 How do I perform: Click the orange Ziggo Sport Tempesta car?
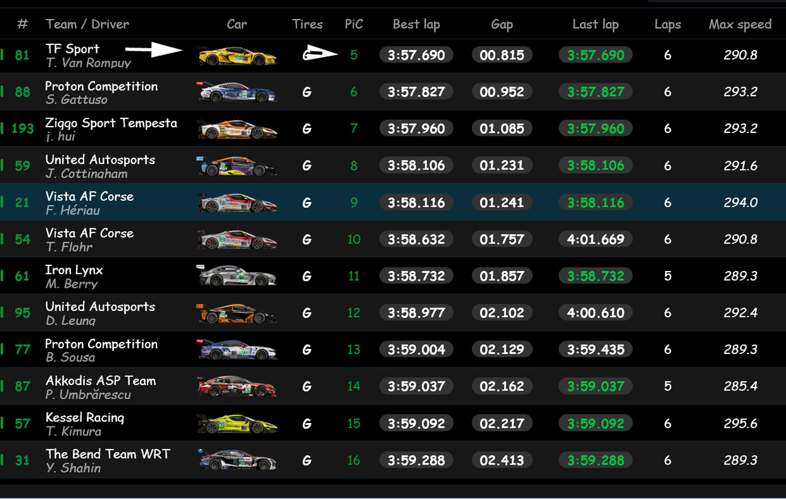(237, 129)
